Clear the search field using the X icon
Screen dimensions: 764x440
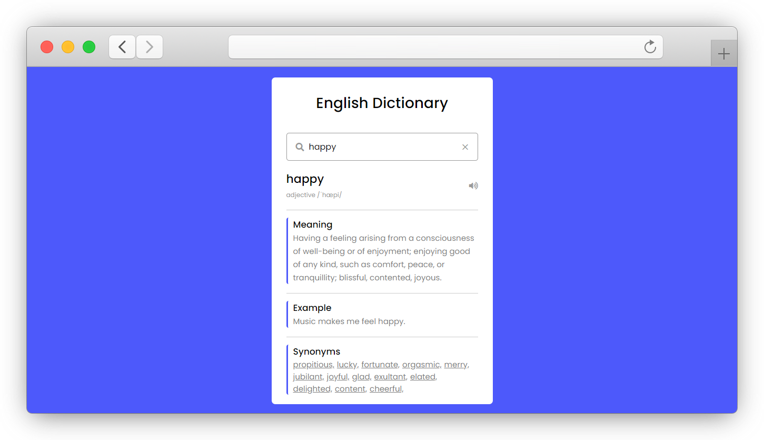click(465, 147)
